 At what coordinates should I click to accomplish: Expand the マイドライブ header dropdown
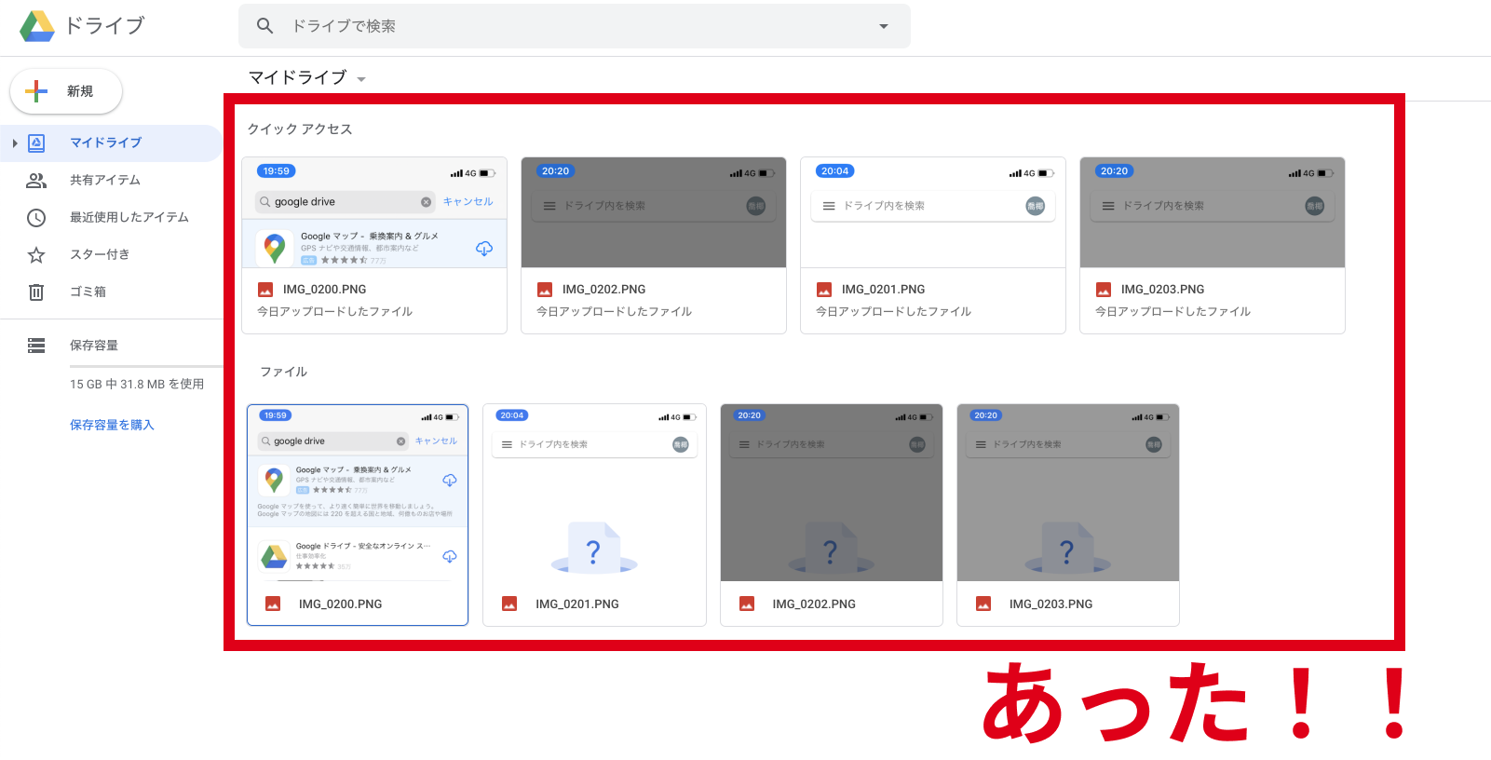[x=361, y=79]
